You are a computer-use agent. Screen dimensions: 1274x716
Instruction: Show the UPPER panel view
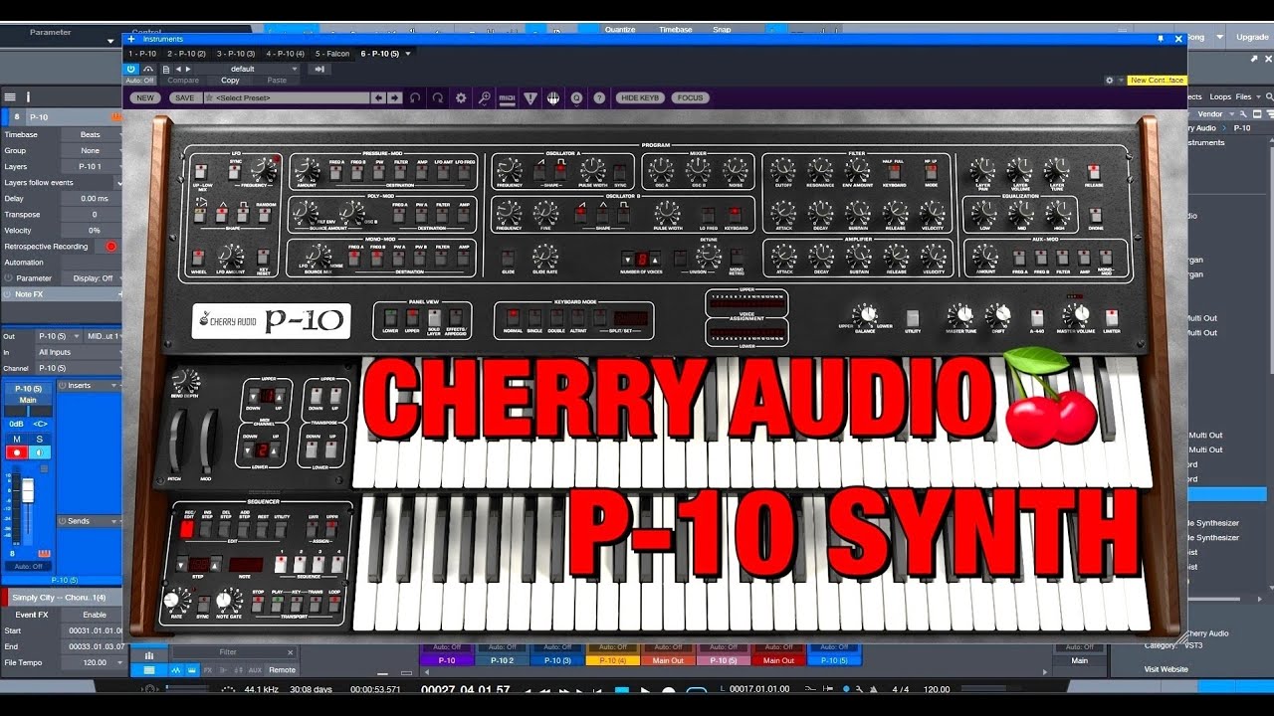[412, 318]
